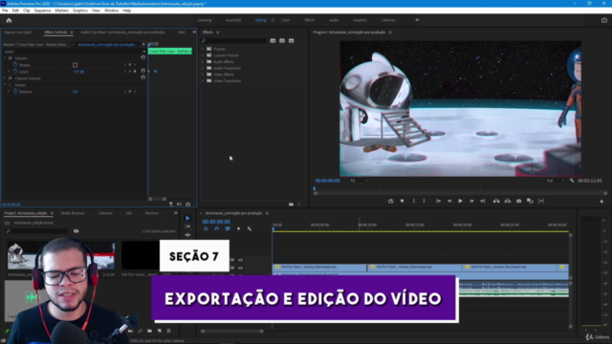Click the Effects panel search field
Viewport: 612px width, 344px height.
pos(233,40)
